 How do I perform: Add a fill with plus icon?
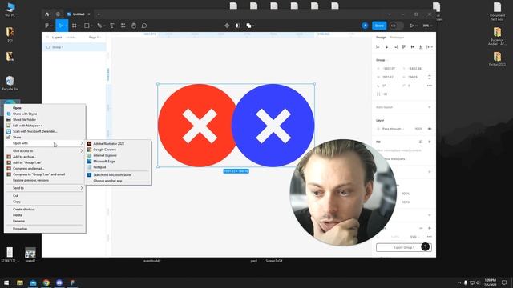430,142
